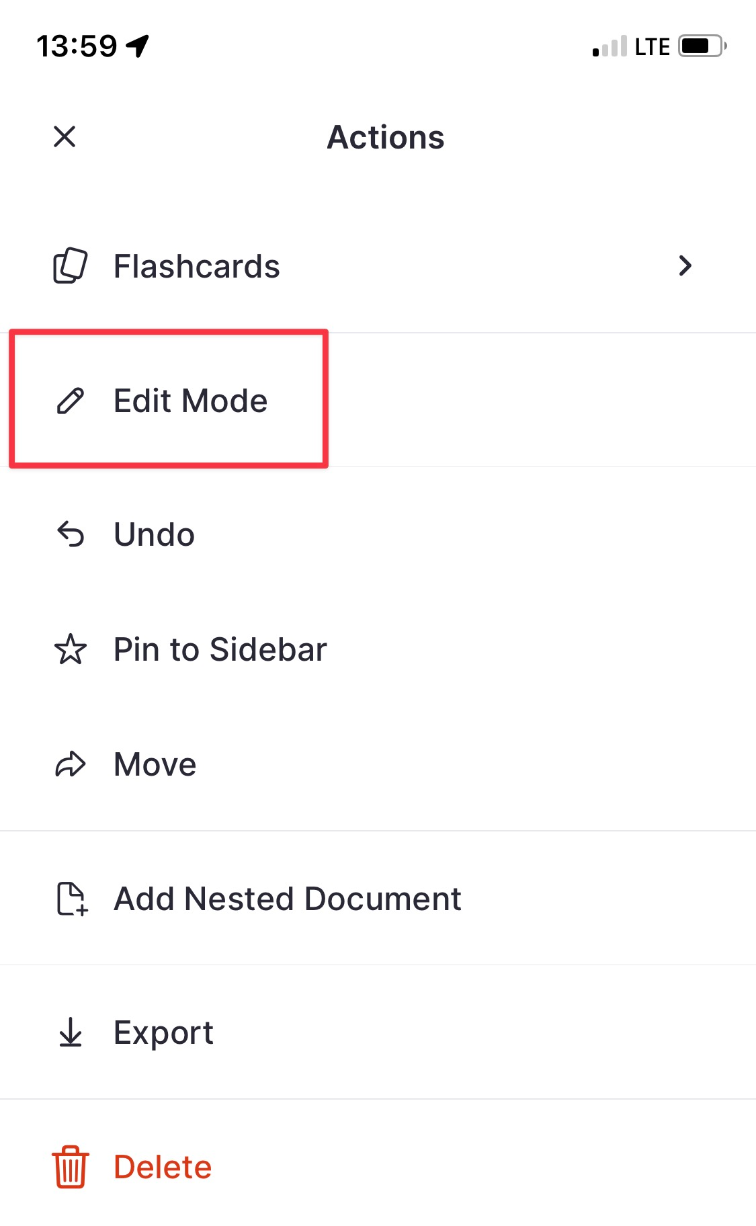Close the Actions menu

(x=65, y=136)
